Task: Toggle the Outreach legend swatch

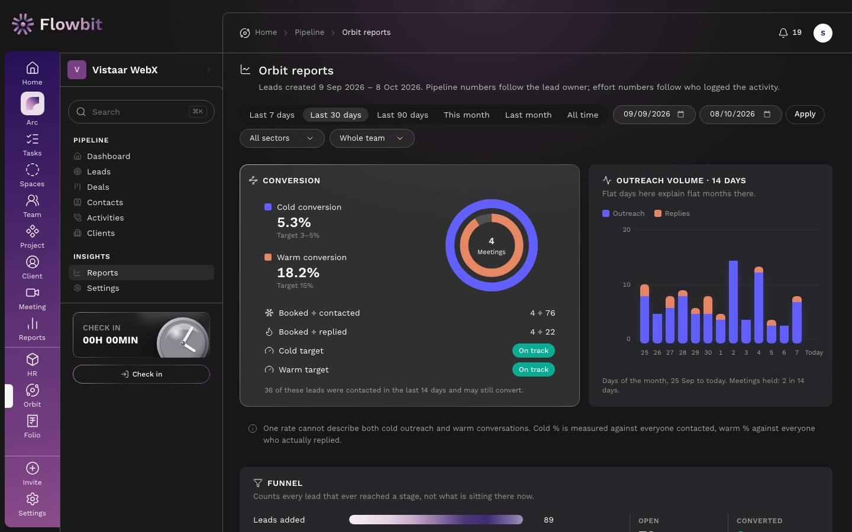Action: [606, 213]
